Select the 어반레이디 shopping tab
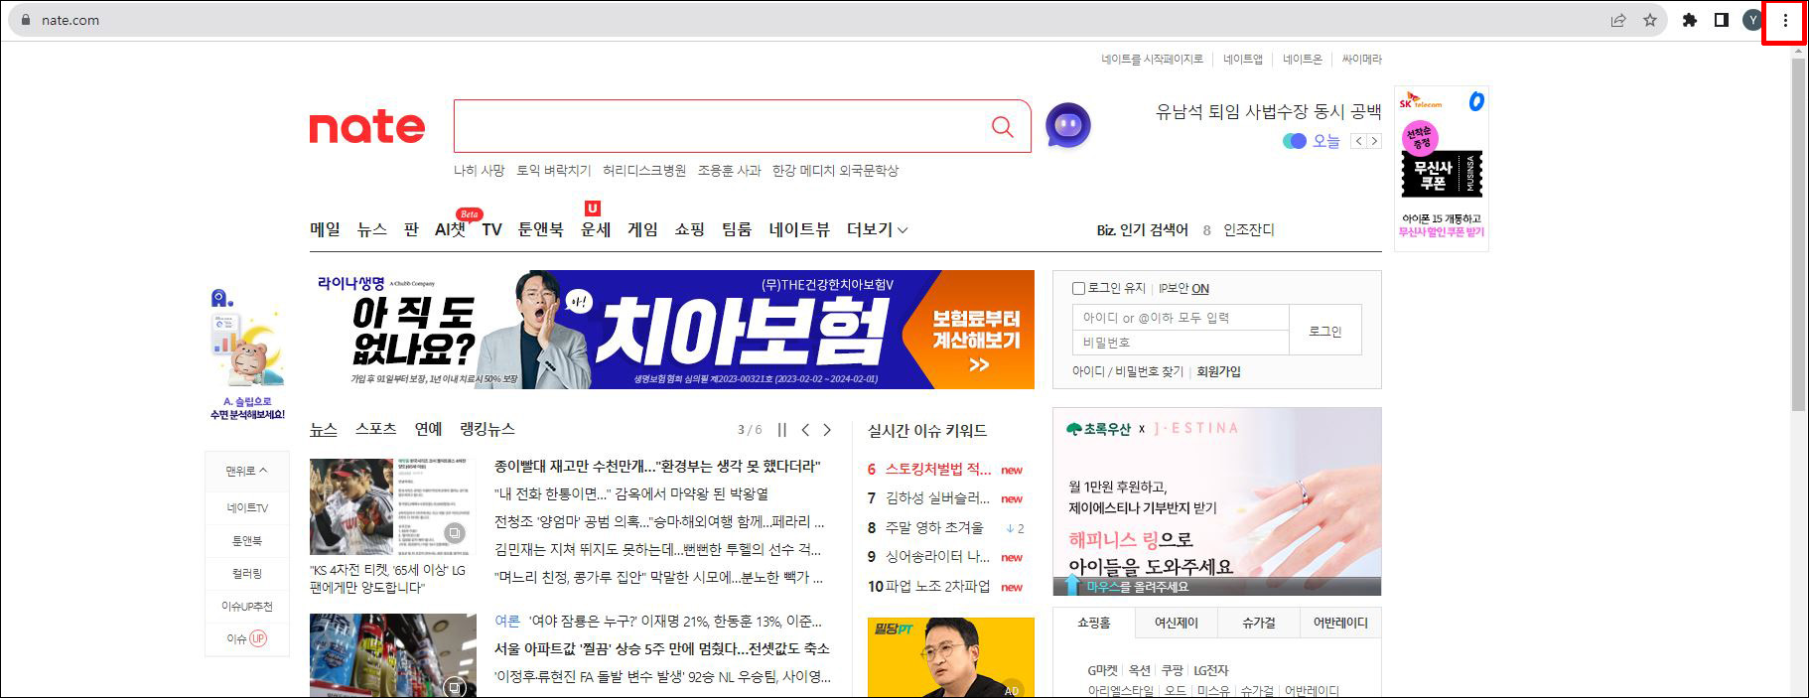1809x698 pixels. (x=1340, y=623)
